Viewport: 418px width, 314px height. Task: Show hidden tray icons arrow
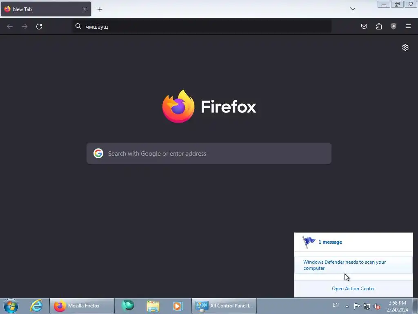pos(347,306)
